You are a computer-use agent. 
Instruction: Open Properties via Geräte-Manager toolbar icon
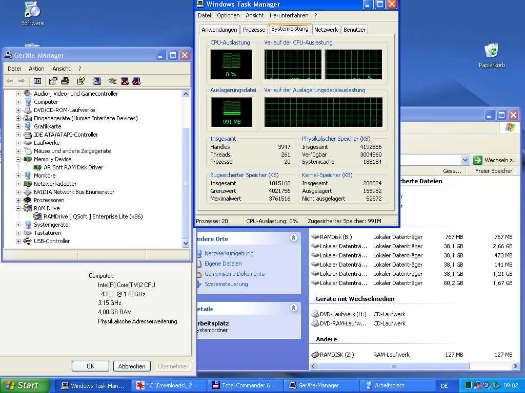[x=53, y=81]
